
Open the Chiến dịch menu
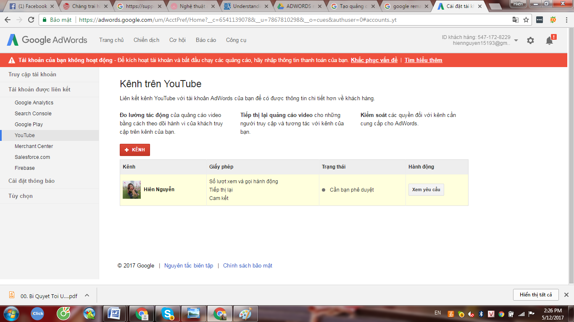click(146, 40)
